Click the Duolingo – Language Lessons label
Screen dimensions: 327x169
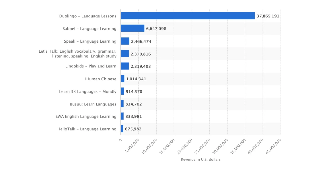88,16
